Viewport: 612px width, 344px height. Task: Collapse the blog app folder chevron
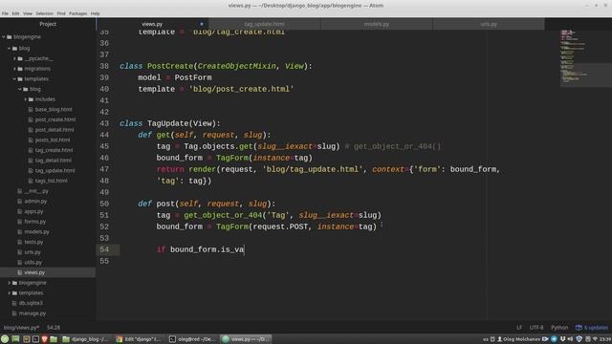(x=9, y=49)
